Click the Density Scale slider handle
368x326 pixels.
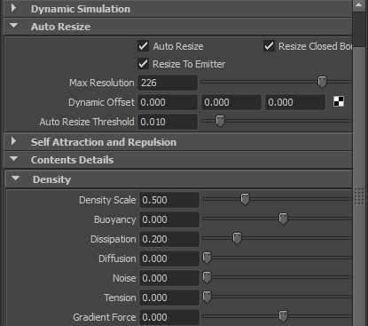click(x=245, y=199)
